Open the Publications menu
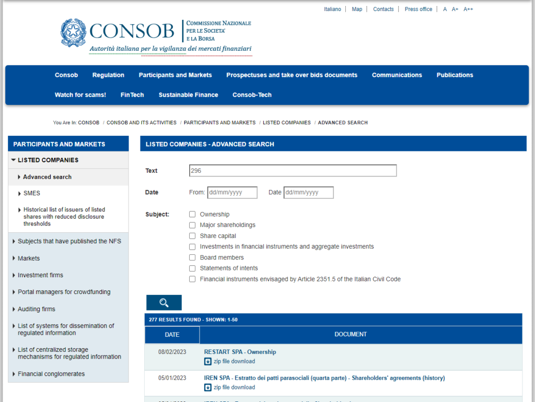Viewport: 535px width, 402px height. [x=455, y=75]
